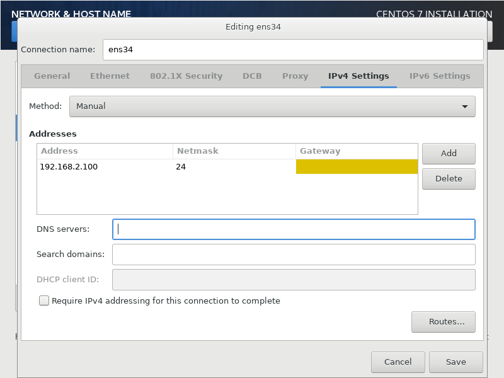Open the DCB tab

click(252, 76)
